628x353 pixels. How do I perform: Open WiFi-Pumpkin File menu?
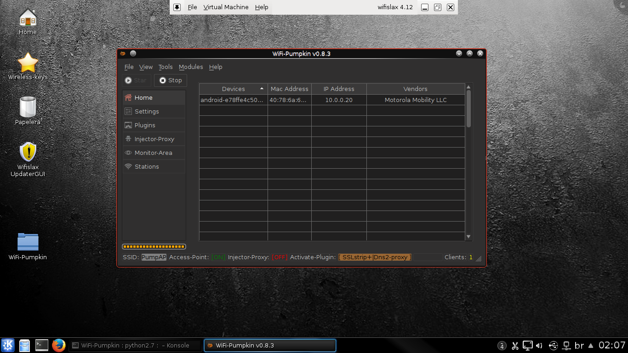129,67
